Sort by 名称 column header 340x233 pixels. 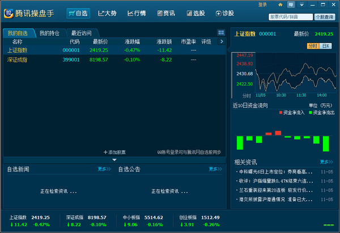point(18,41)
